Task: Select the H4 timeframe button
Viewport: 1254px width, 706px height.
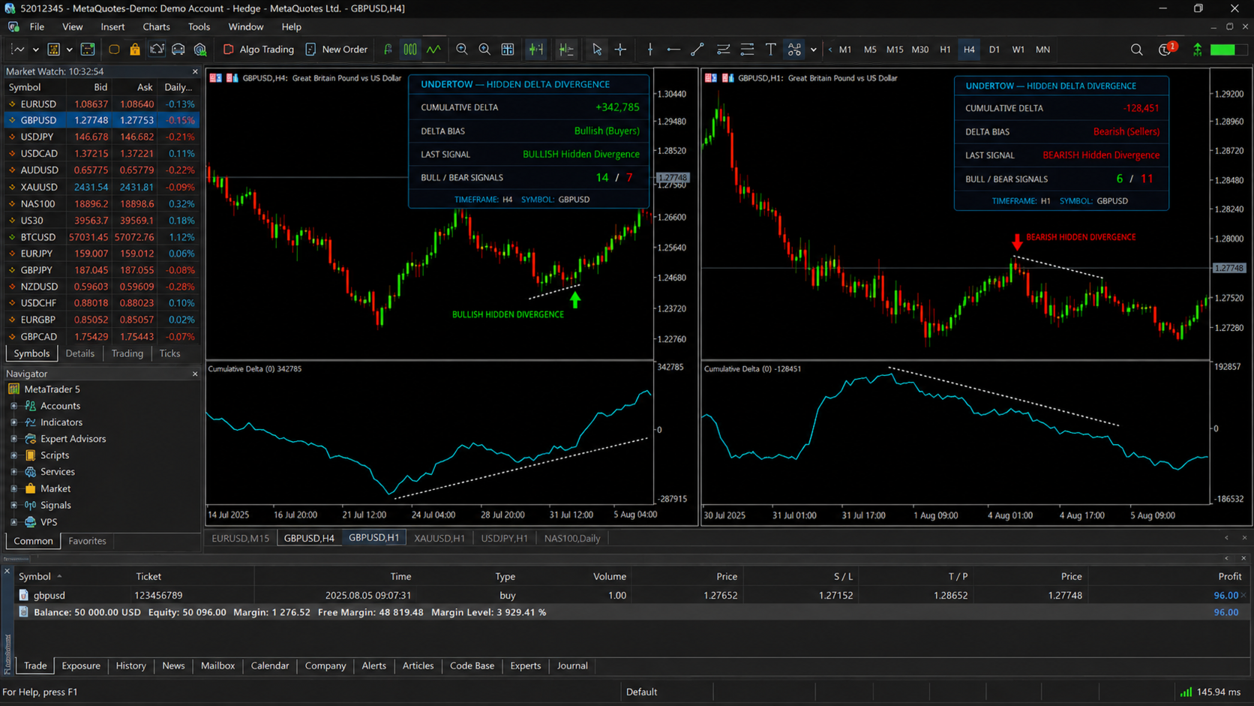Action: tap(969, 50)
